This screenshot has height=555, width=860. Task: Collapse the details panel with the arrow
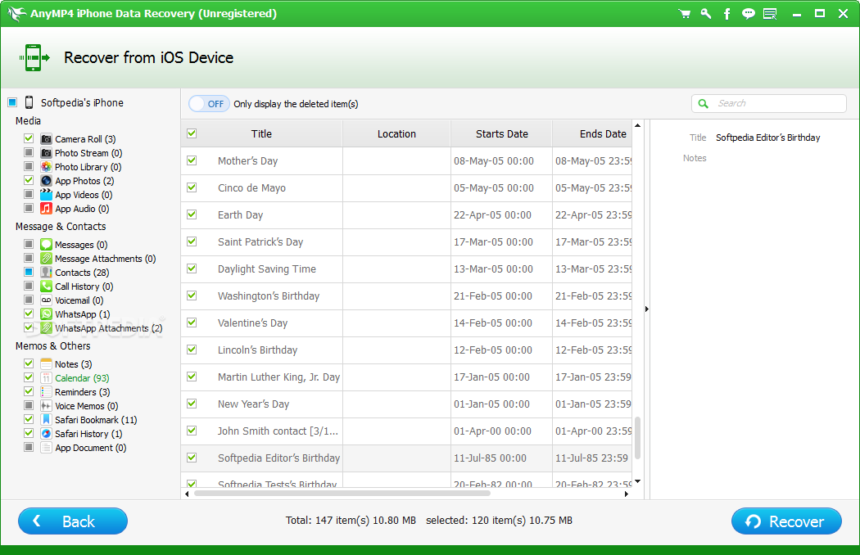(x=647, y=309)
